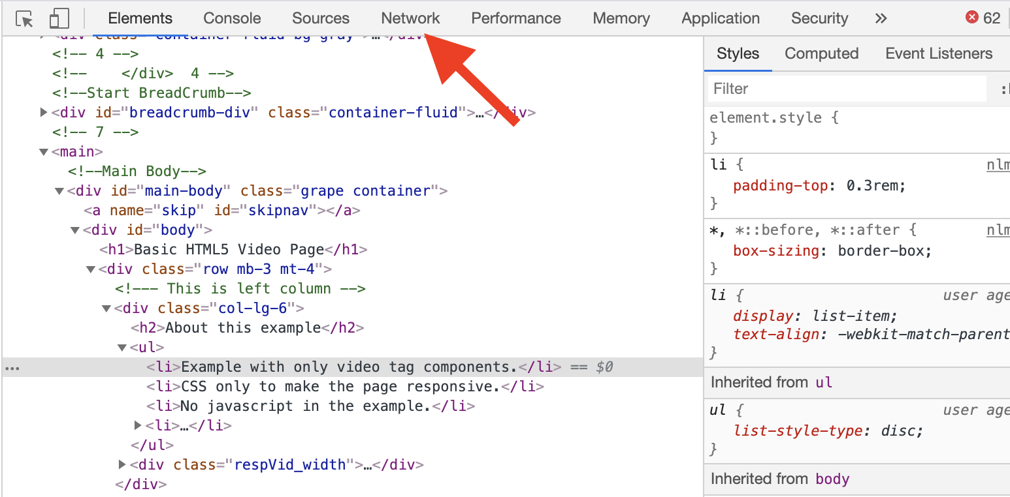Open the Network tab
Image resolution: width=1010 pixels, height=497 pixels.
click(x=410, y=18)
